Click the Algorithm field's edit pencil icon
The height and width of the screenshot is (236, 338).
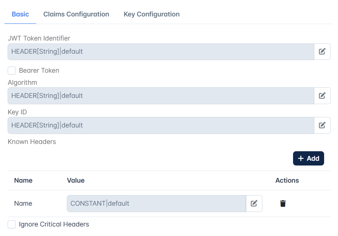pos(322,96)
